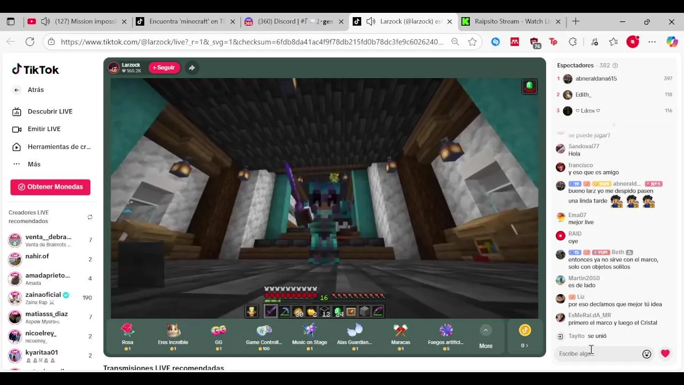This screenshot has height=385, width=684.
Task: Switch to Encuentra 'minecraft' TikTok tab
Action: 186,21
